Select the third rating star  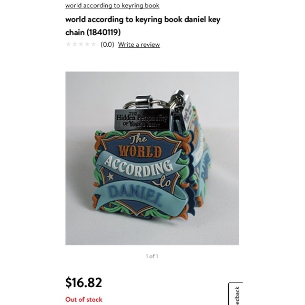tap(81, 44)
